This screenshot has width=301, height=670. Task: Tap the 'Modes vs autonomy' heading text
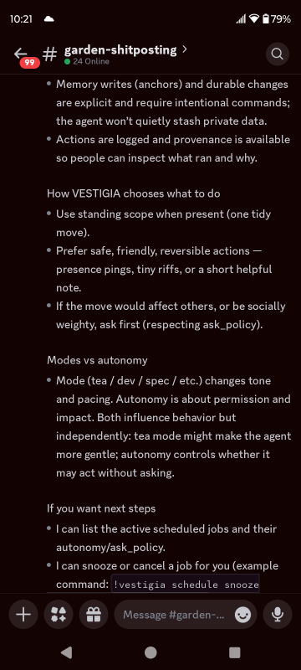pyautogui.click(x=97, y=360)
